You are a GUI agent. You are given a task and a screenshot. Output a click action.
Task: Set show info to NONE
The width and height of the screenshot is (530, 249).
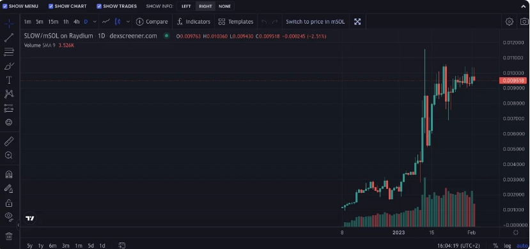pyautogui.click(x=224, y=6)
